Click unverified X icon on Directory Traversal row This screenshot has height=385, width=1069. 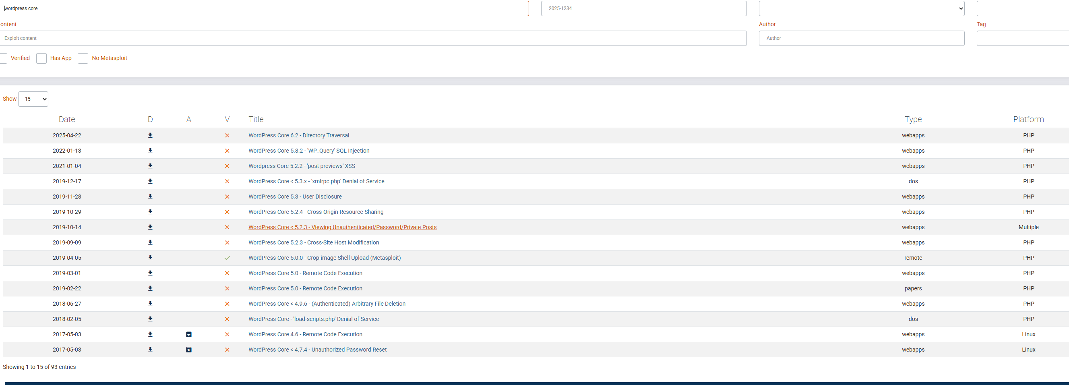tap(227, 135)
